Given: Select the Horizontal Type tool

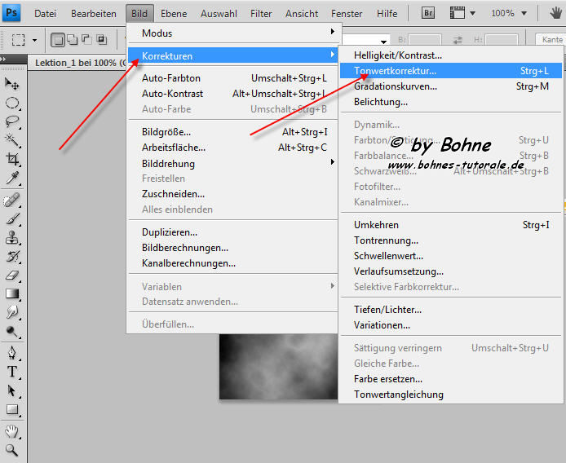Looking at the screenshot, I should coord(12,372).
